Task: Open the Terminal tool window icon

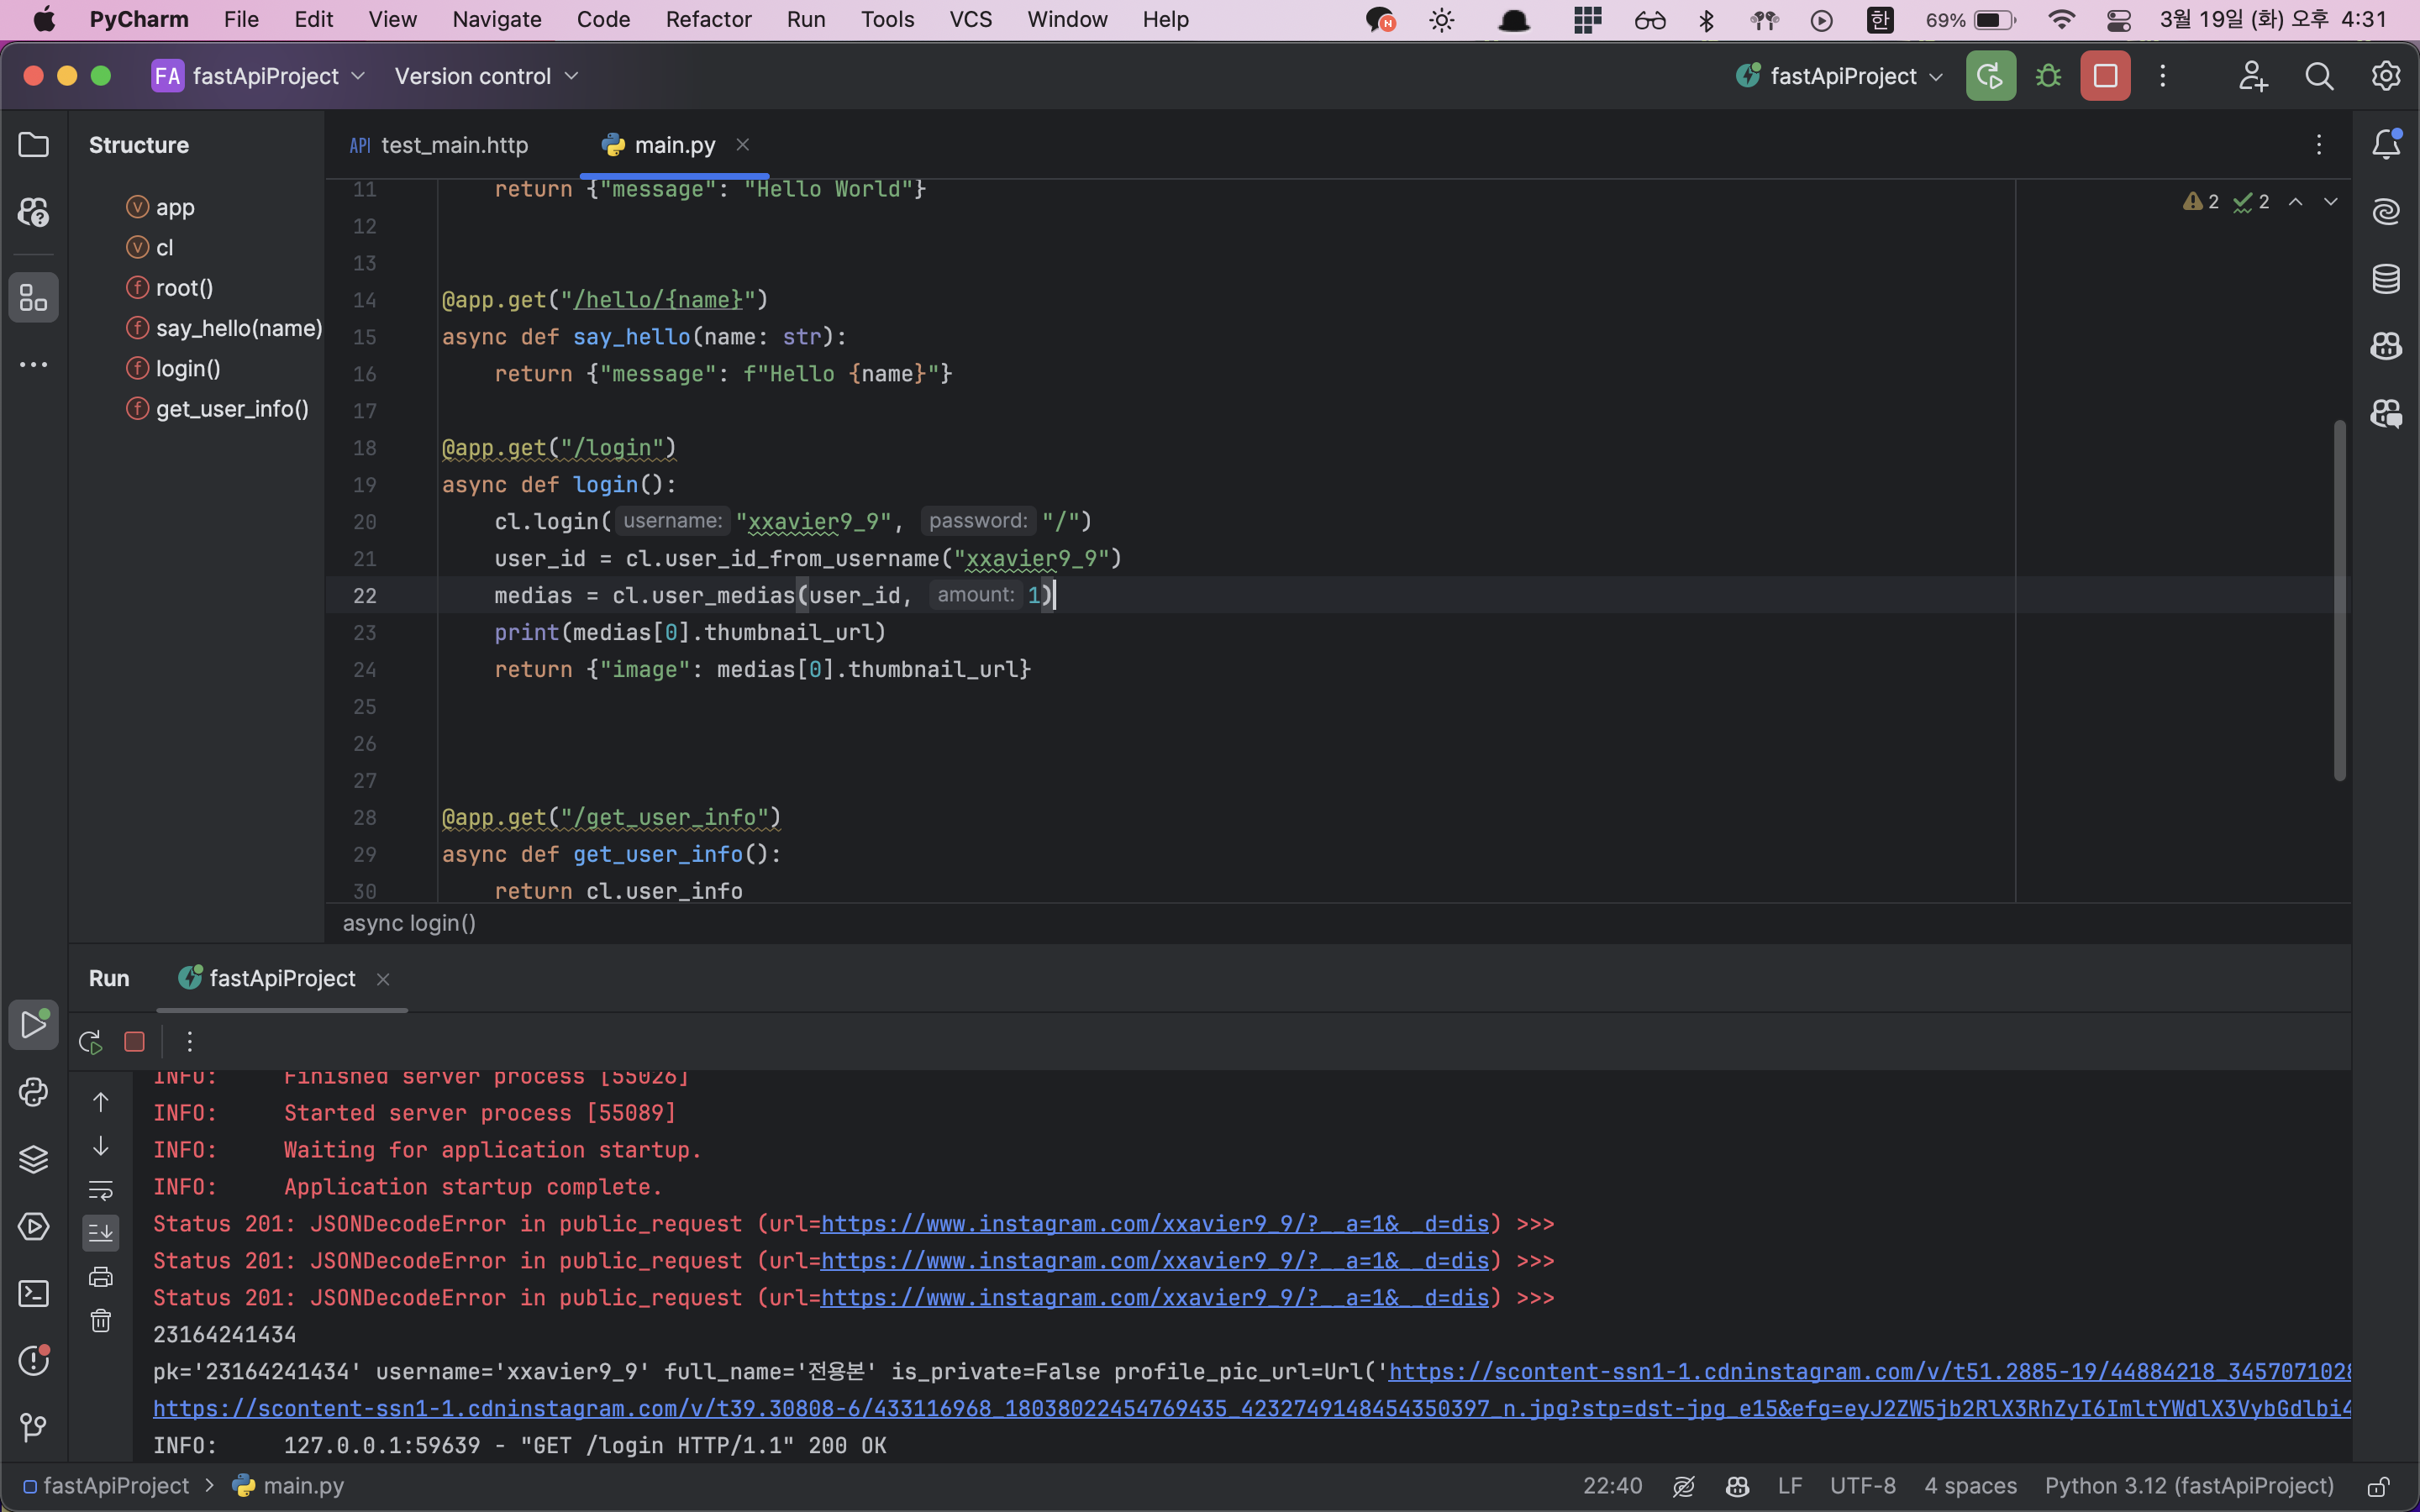Action: 33,1294
